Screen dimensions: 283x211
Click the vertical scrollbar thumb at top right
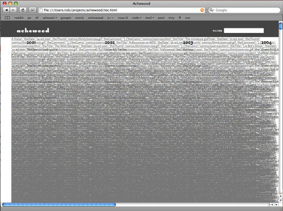click(x=281, y=26)
